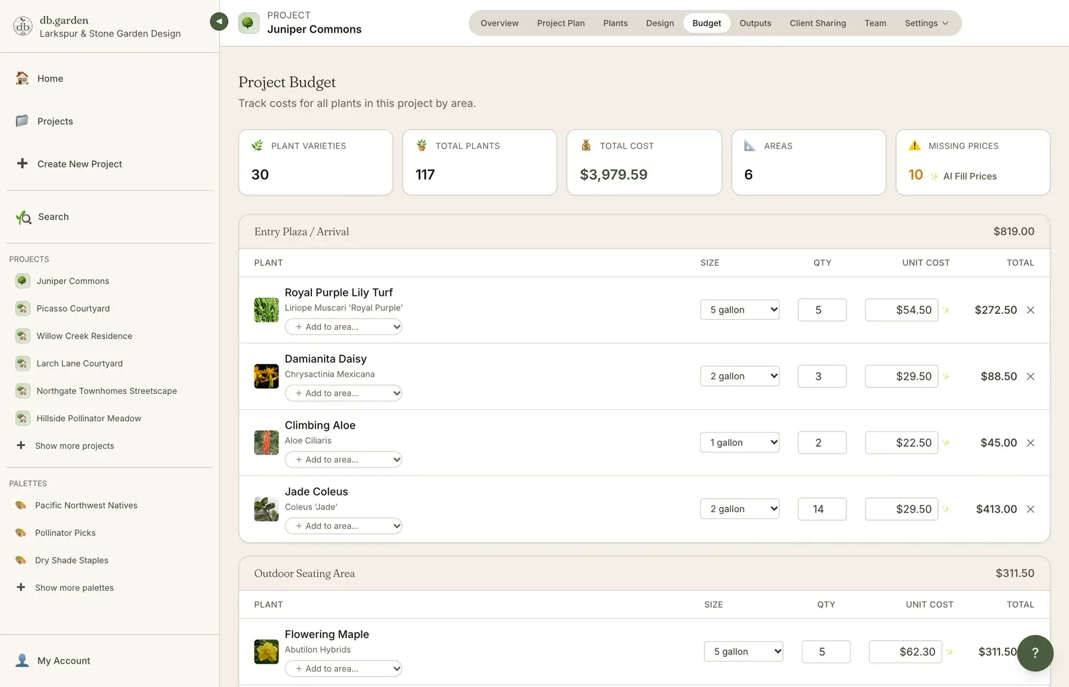This screenshot has height=687, width=1069.
Task: Open the Projects list in the sidebar
Action: pyautogui.click(x=44, y=121)
